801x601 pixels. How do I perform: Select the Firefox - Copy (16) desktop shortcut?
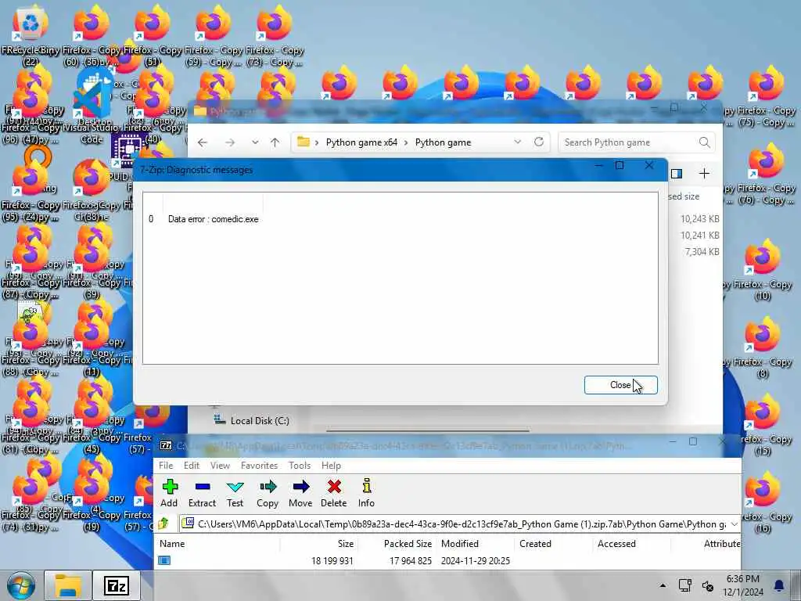(x=762, y=503)
